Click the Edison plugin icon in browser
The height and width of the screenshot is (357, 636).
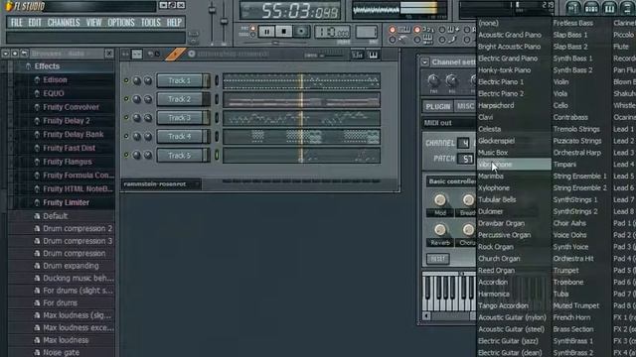click(x=37, y=79)
